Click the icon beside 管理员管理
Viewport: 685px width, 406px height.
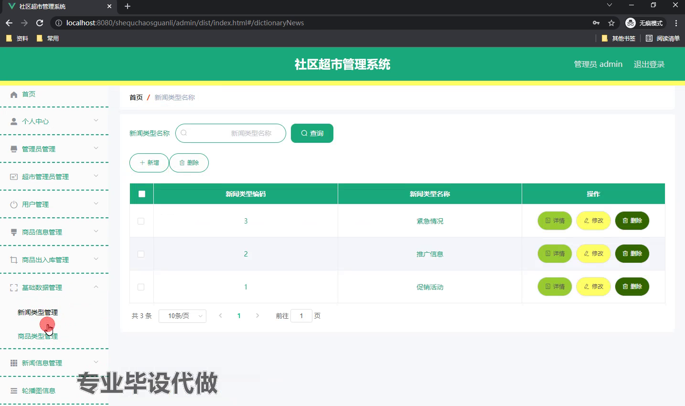14,149
